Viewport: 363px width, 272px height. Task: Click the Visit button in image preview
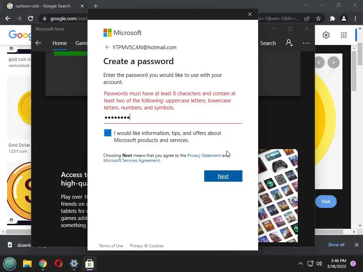(325, 202)
